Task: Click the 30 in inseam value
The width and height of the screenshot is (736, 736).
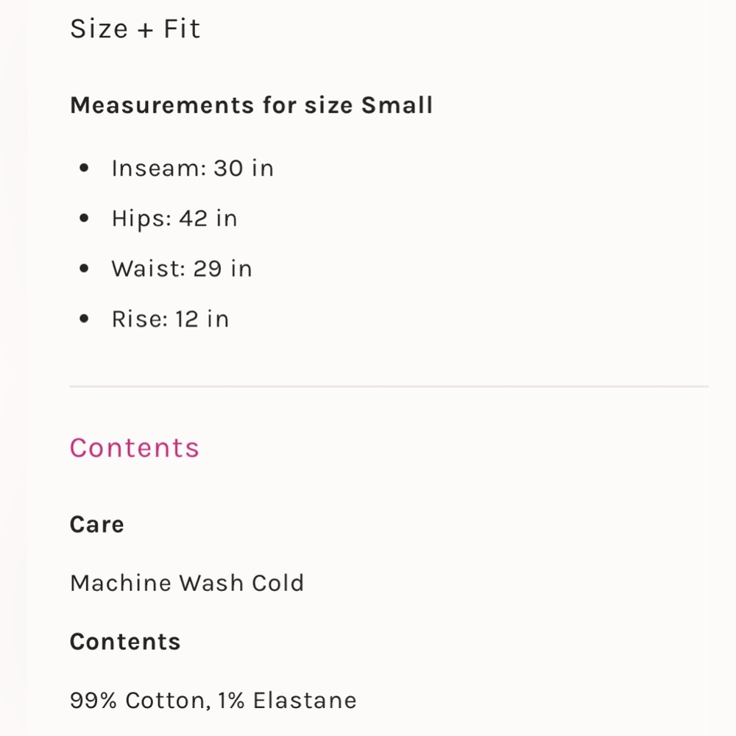Action: click(244, 169)
